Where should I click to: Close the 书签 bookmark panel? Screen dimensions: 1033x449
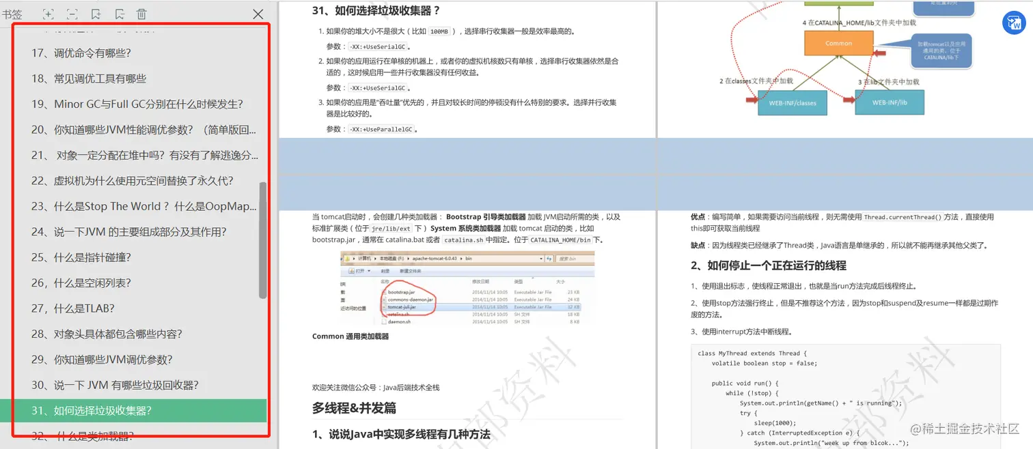pos(258,14)
